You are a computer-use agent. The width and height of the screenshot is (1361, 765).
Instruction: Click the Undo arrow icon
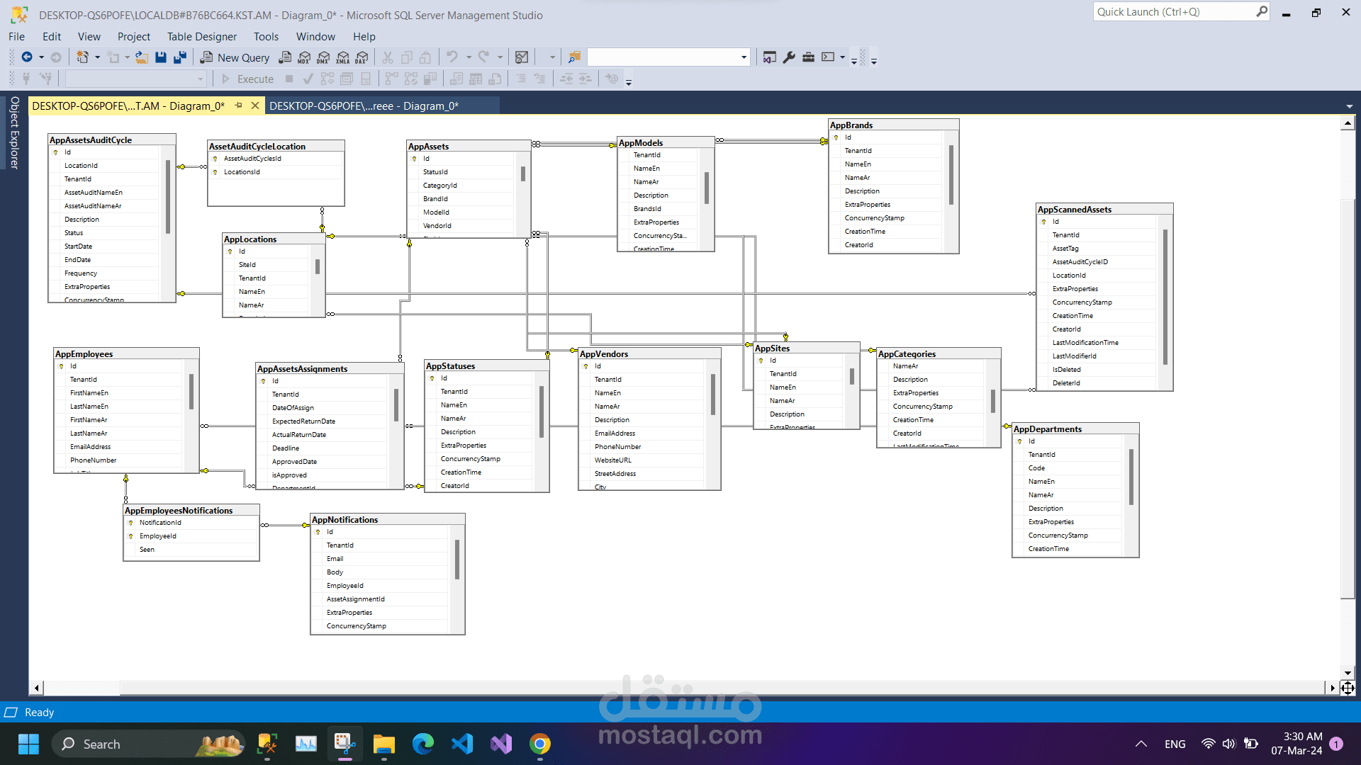click(x=452, y=57)
